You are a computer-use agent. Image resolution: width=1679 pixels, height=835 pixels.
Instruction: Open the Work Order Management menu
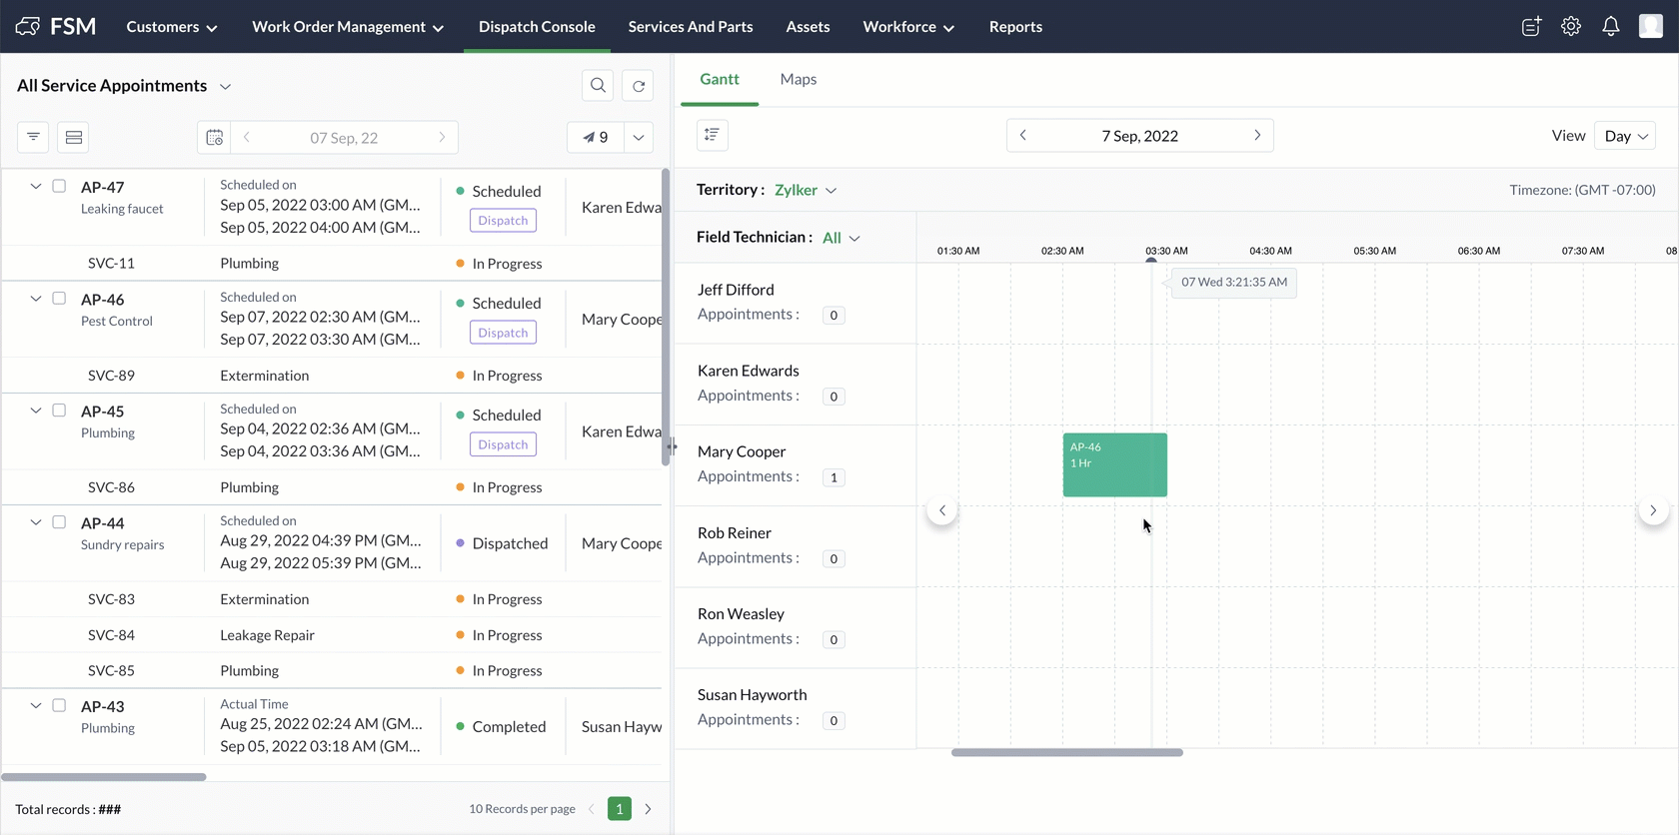click(347, 27)
